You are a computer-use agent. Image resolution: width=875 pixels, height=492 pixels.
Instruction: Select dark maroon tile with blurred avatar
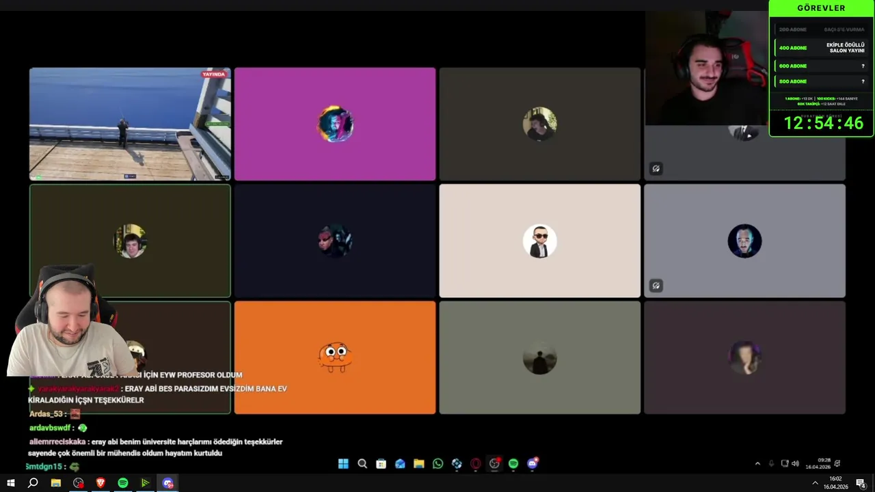point(744,357)
